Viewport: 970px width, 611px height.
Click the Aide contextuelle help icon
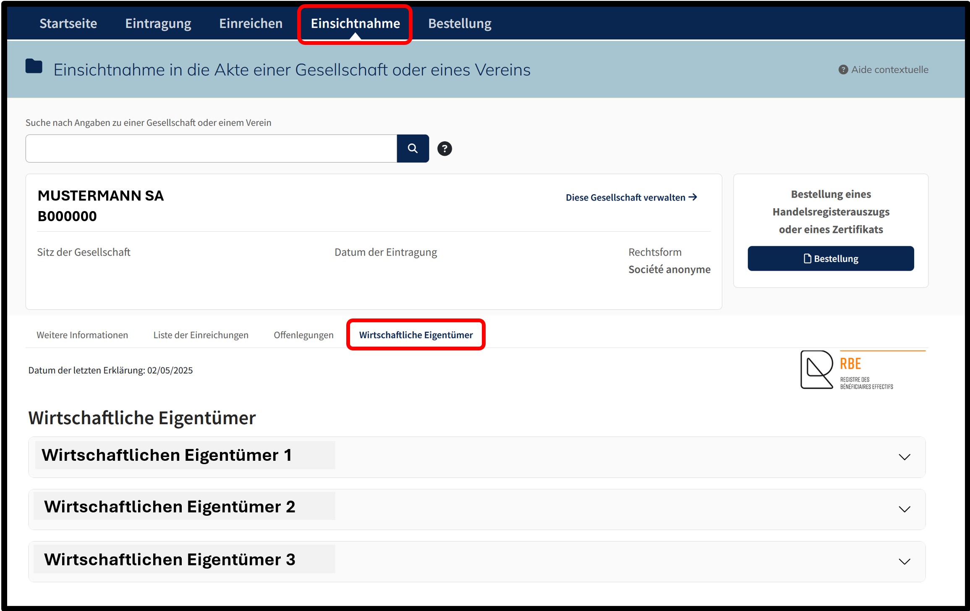[x=843, y=70]
